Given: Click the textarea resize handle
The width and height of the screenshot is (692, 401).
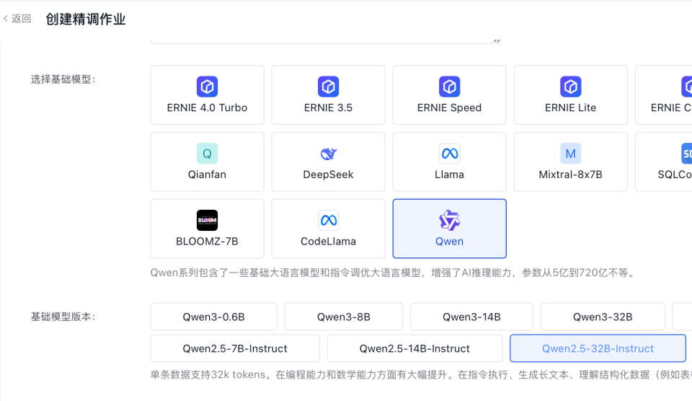Looking at the screenshot, I should click(x=497, y=40).
